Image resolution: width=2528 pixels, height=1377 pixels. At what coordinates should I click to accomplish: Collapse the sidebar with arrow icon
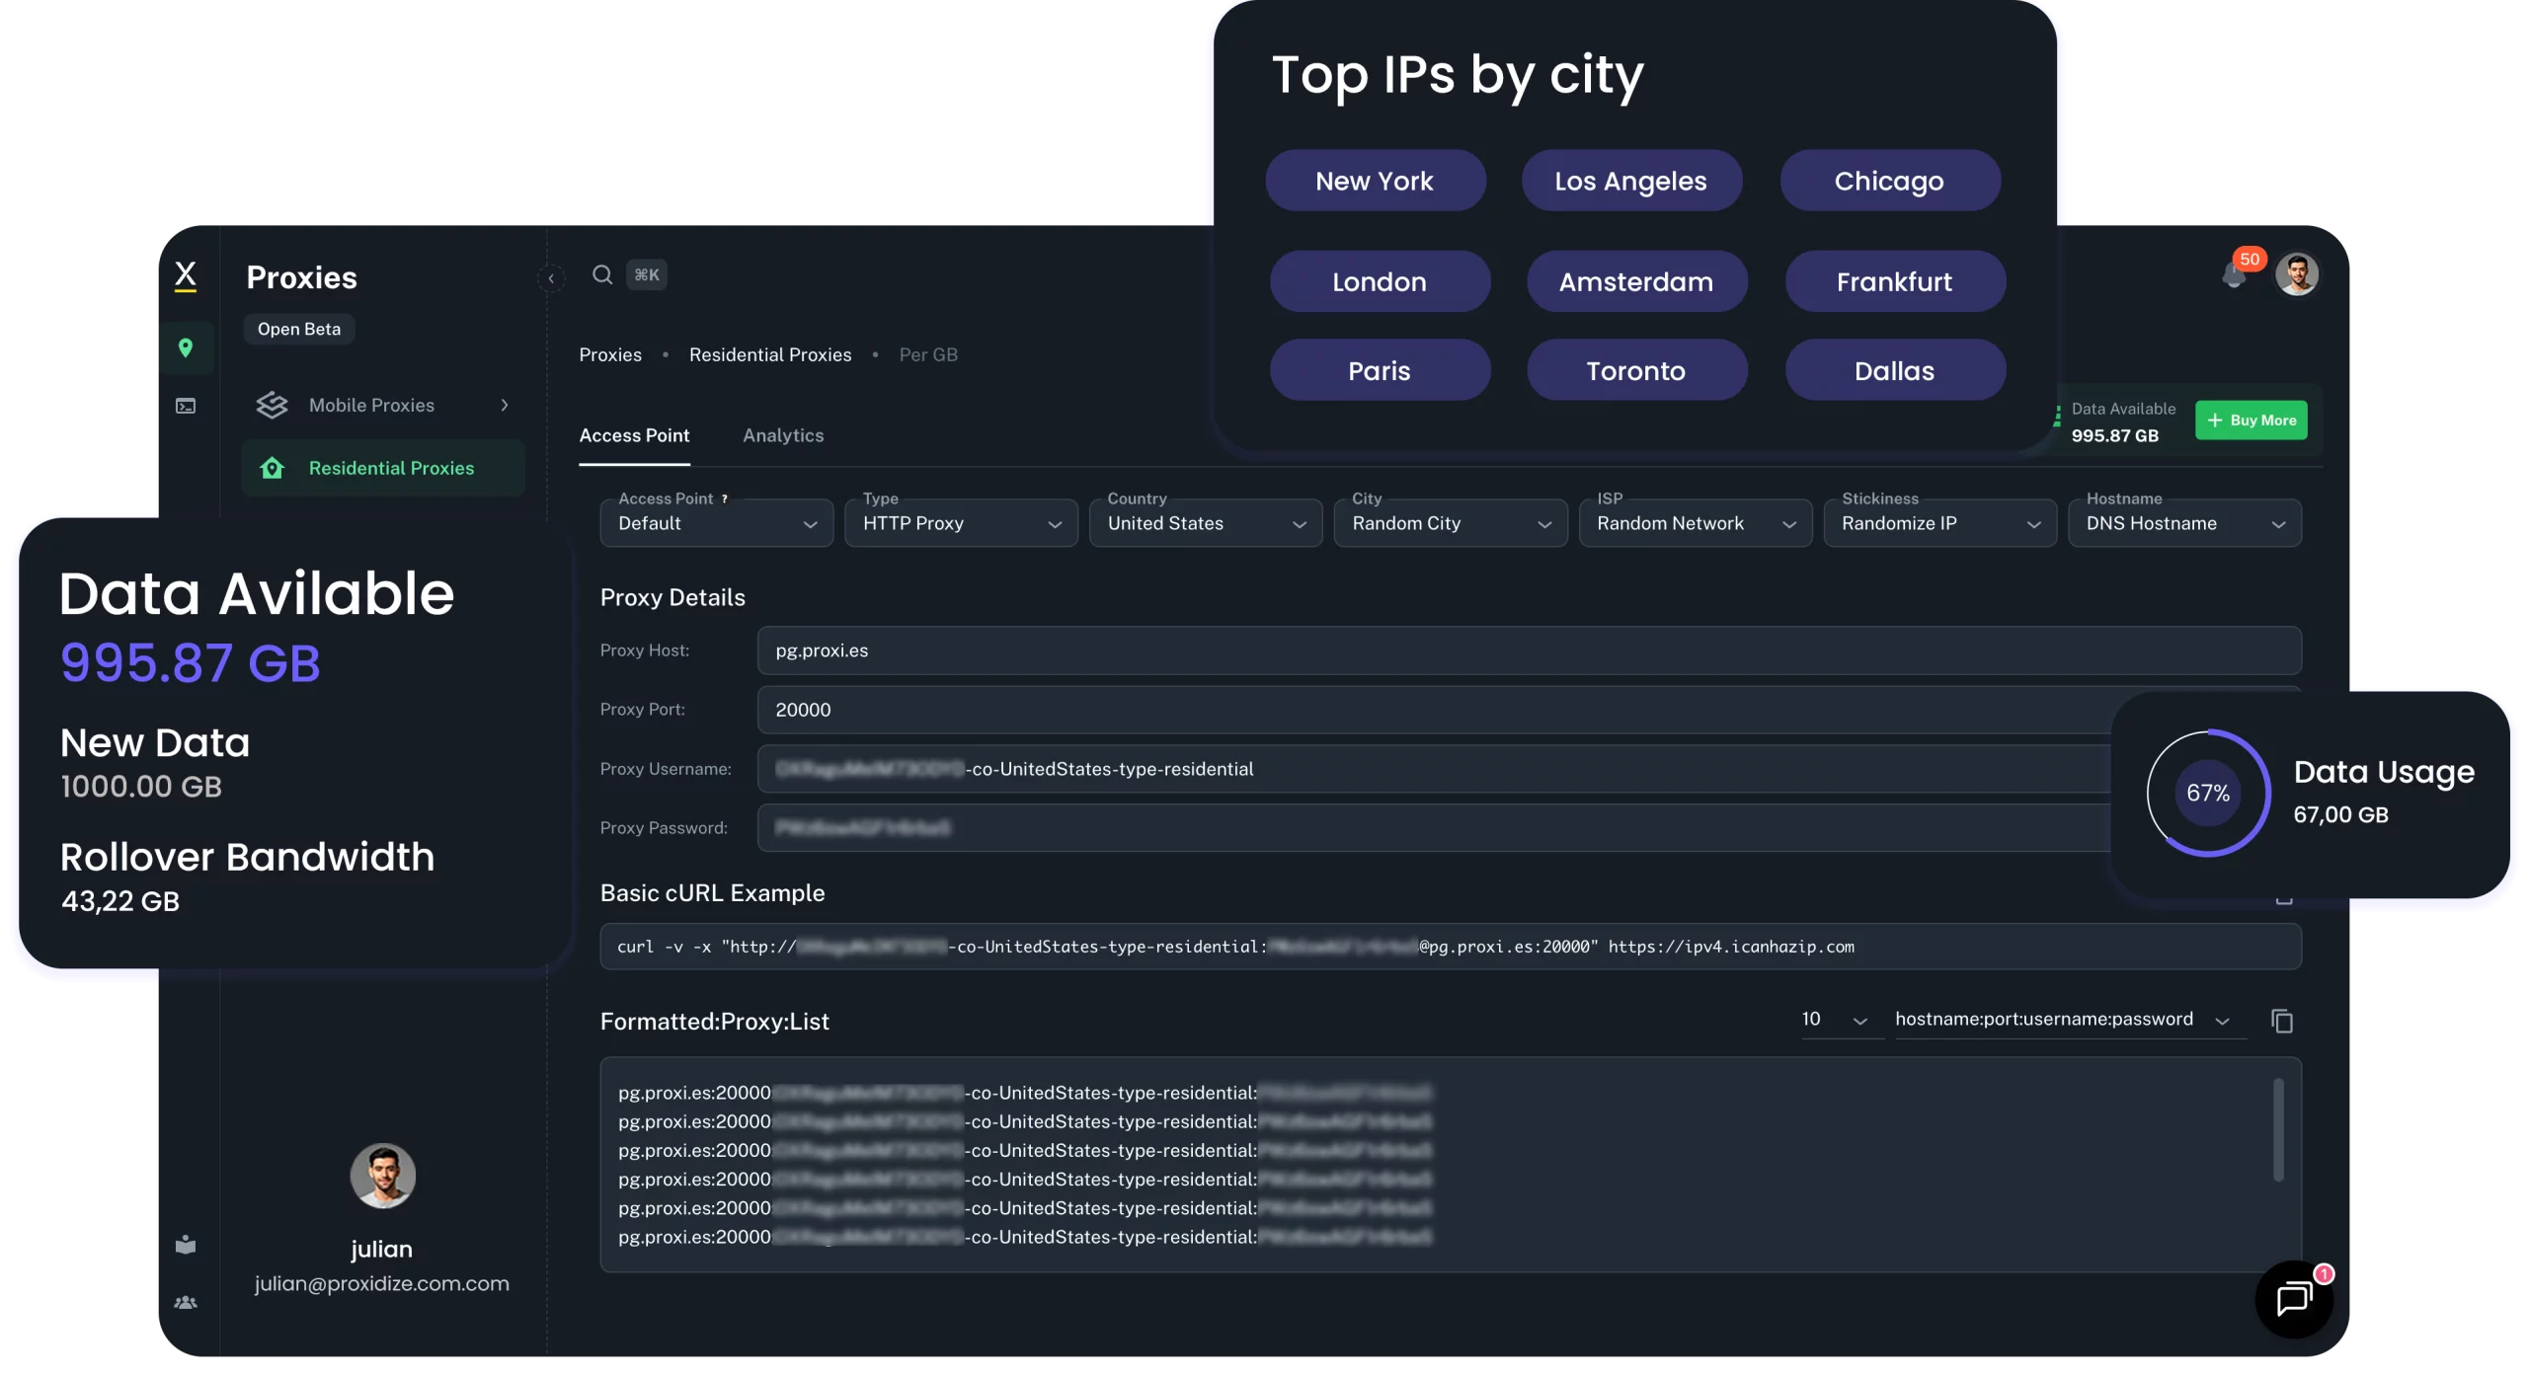(x=551, y=278)
